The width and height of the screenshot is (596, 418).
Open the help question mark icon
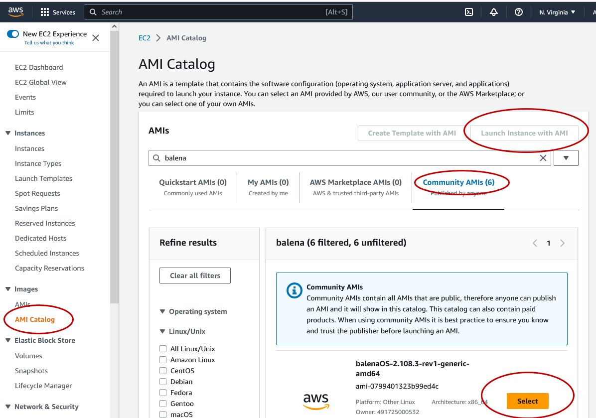click(x=518, y=12)
